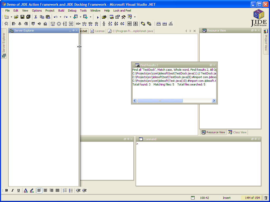Image resolution: width=270 pixels, height=202 pixels.
Task: Open the Redo history dropdown arrow
Action: (70, 17)
